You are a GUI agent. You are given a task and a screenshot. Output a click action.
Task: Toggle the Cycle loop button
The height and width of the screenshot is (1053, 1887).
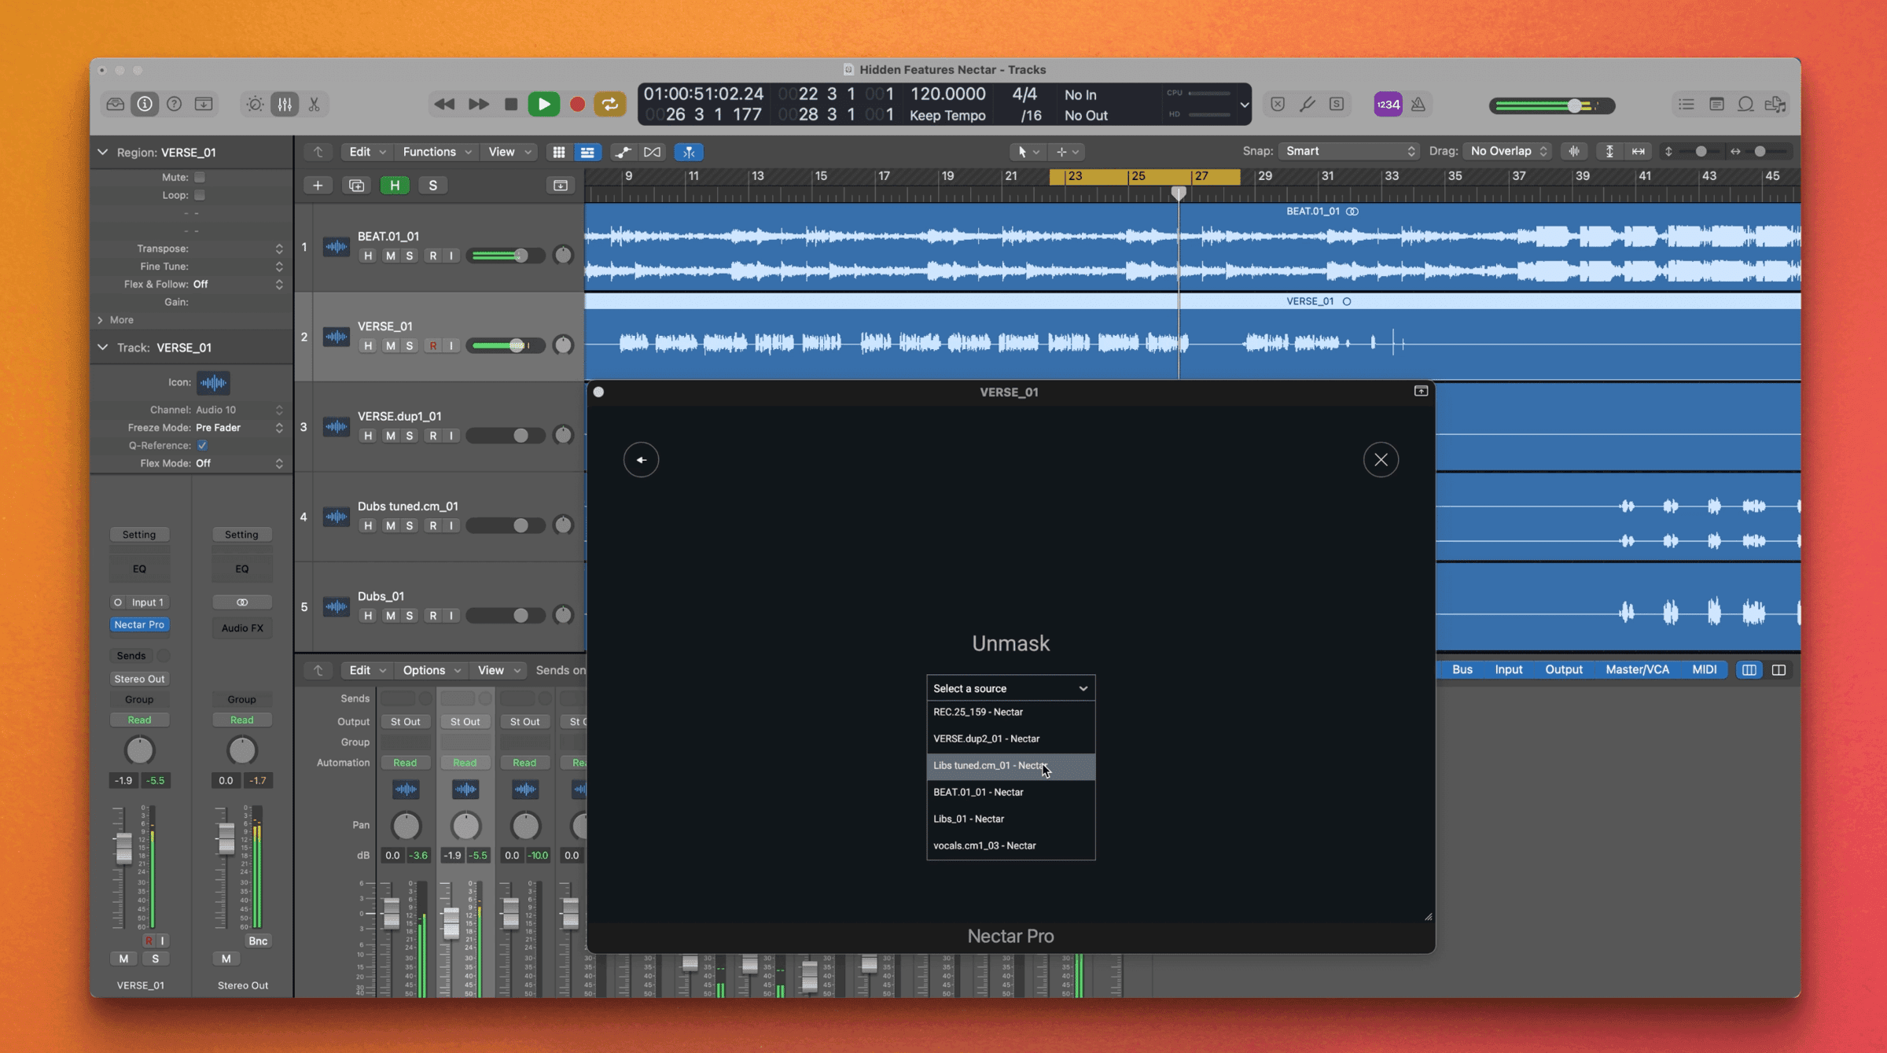coord(610,104)
